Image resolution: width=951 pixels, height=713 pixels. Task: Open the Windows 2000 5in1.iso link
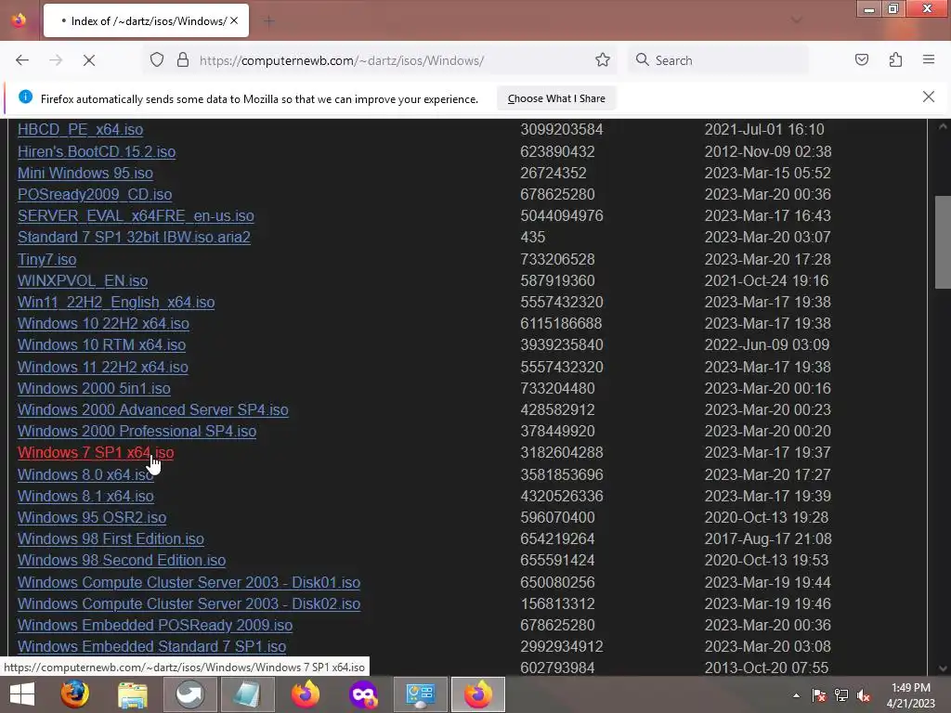coord(94,389)
